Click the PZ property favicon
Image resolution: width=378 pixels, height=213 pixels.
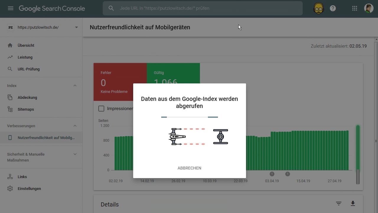tap(11, 27)
